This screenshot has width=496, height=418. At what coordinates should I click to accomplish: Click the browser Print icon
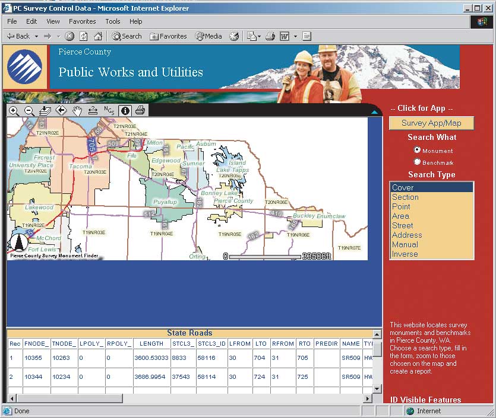[x=270, y=37]
